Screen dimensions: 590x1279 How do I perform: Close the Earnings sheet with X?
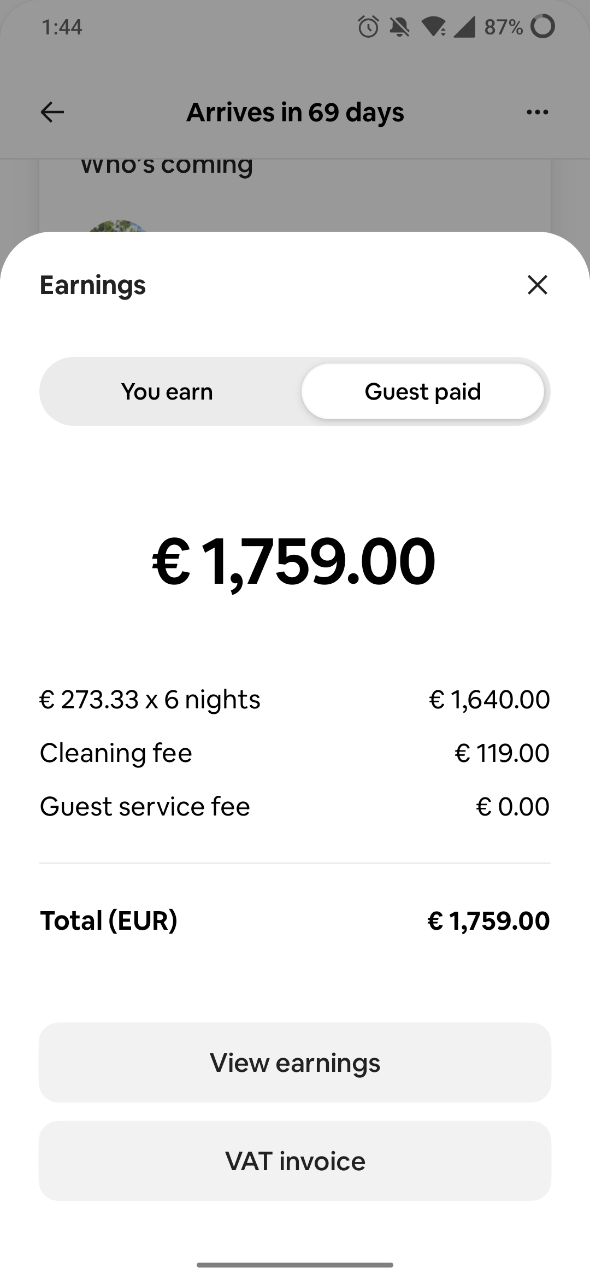[x=538, y=285]
